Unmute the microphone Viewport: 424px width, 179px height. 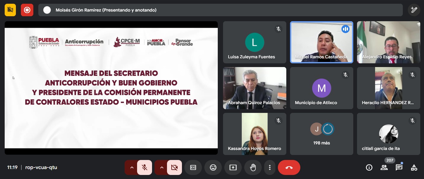(x=145, y=167)
